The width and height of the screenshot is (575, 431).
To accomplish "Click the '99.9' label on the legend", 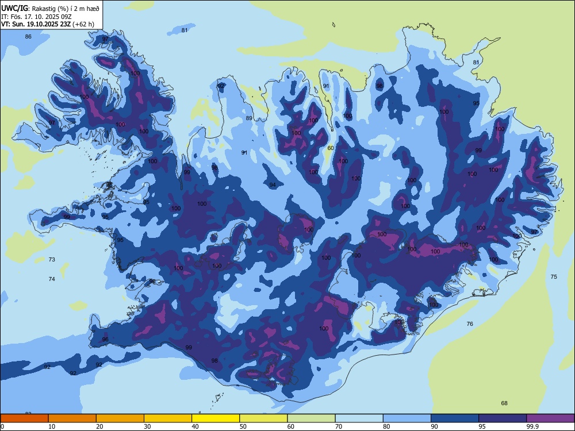I will (532, 426).
